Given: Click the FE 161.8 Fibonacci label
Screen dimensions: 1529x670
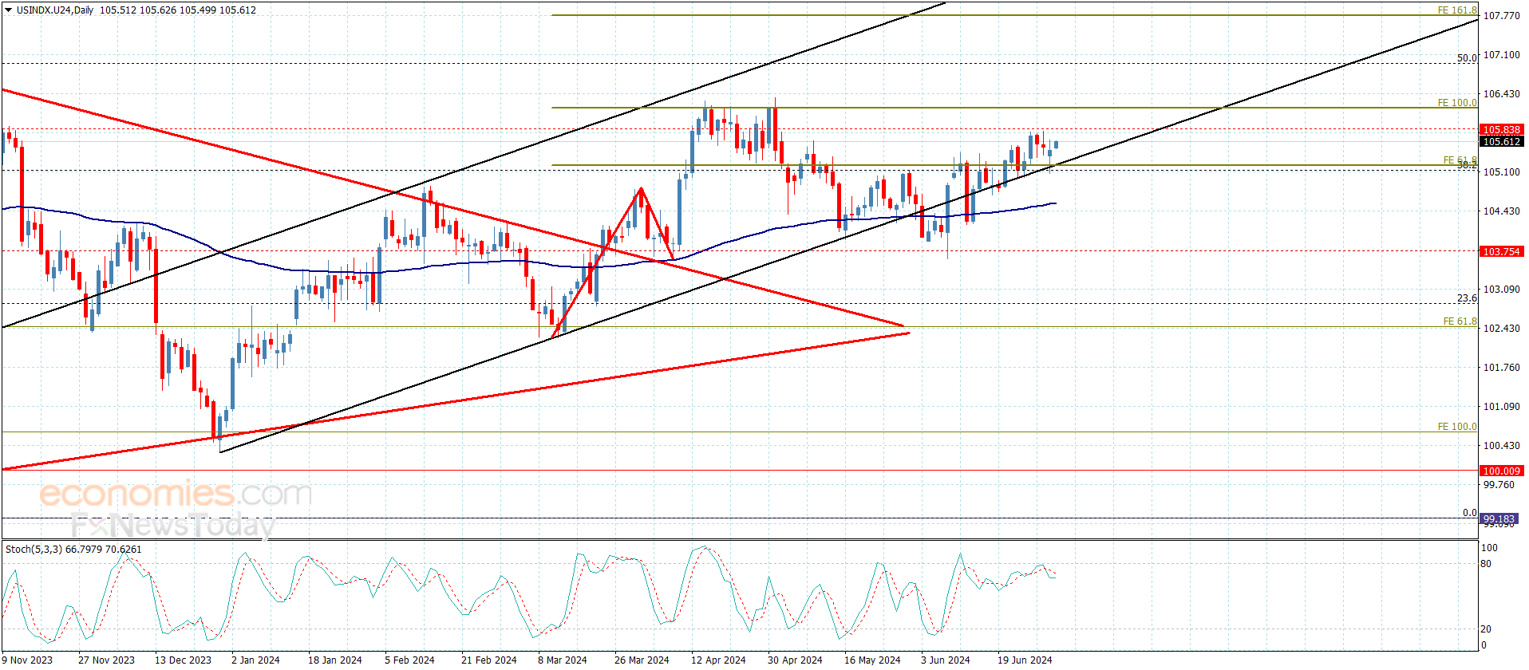Looking at the screenshot, I should 1457,10.
